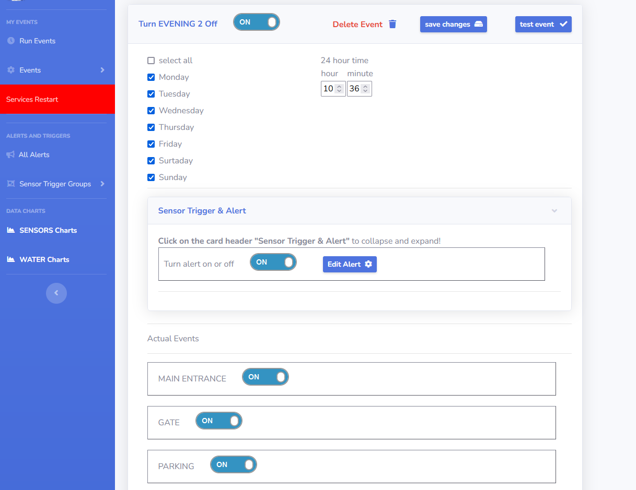The image size is (636, 490).
Task: Click the trash icon beside Delete Event
Action: (392, 24)
